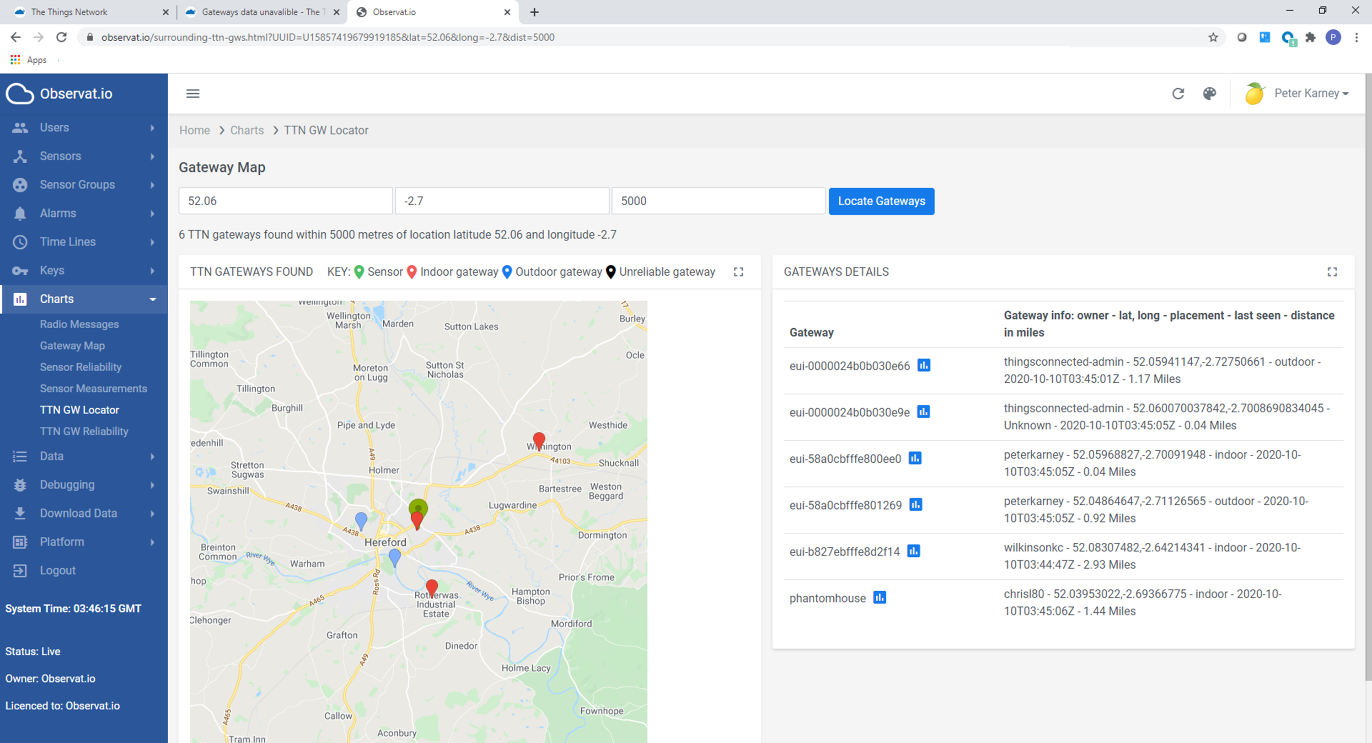Click gateway name eui-0000024b0b030e66
This screenshot has height=743, width=1372.
[x=850, y=366]
